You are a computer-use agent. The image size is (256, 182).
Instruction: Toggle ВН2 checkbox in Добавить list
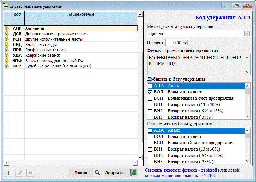click(x=150, y=111)
